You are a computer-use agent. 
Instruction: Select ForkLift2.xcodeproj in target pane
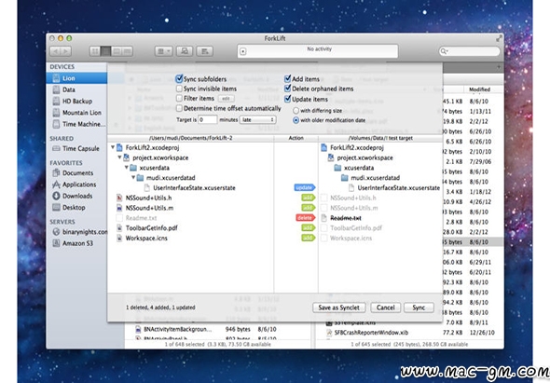coord(357,147)
